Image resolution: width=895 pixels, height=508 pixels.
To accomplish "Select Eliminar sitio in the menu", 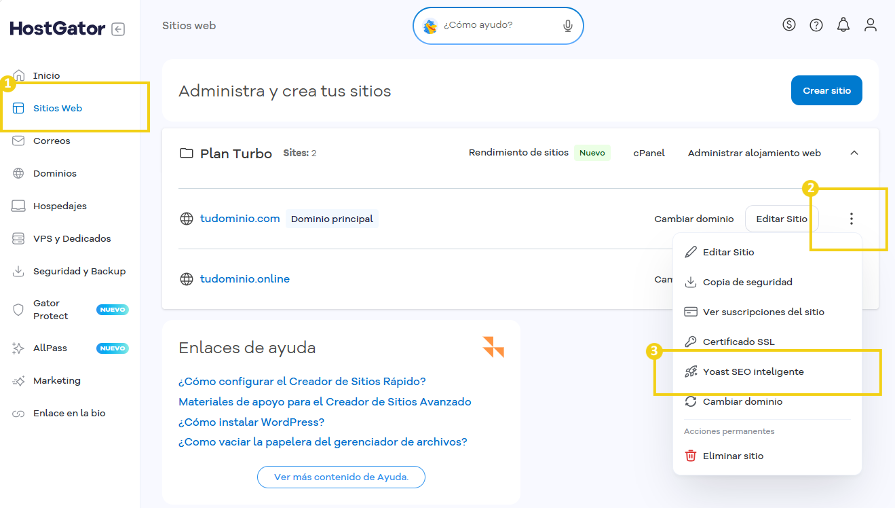I will pyautogui.click(x=767, y=456).
